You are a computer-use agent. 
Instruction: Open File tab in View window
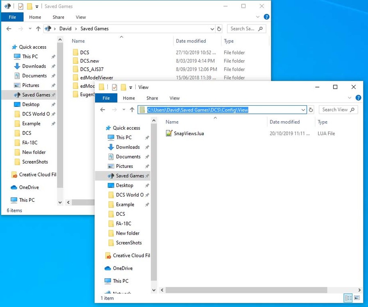[x=106, y=98]
